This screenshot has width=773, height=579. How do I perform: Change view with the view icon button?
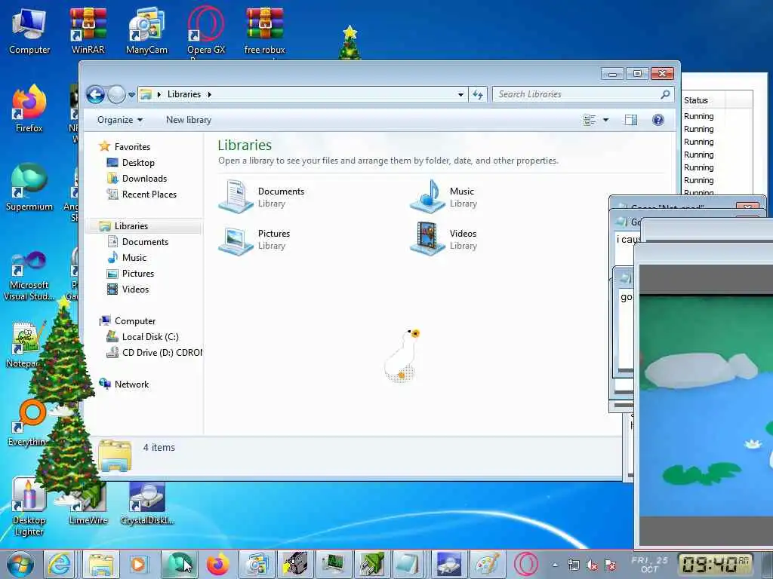[590, 120]
